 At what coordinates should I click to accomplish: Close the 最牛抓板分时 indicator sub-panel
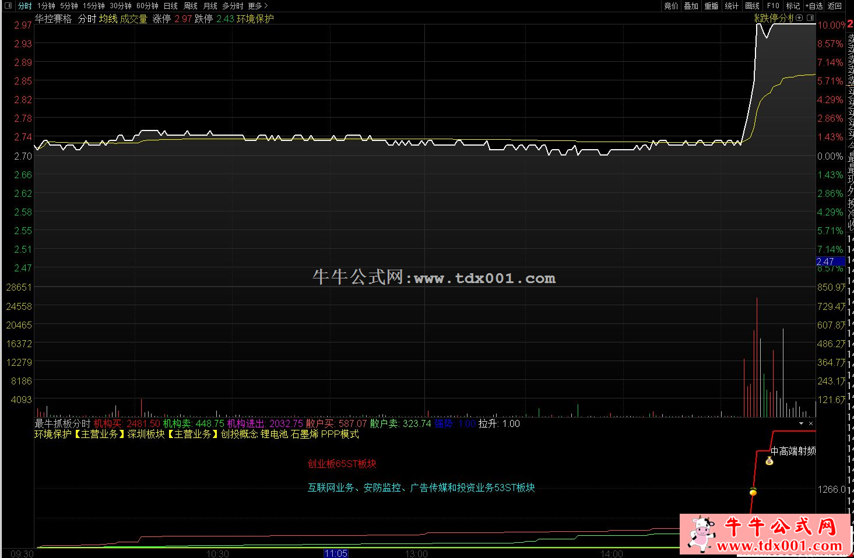pyautogui.click(x=811, y=423)
